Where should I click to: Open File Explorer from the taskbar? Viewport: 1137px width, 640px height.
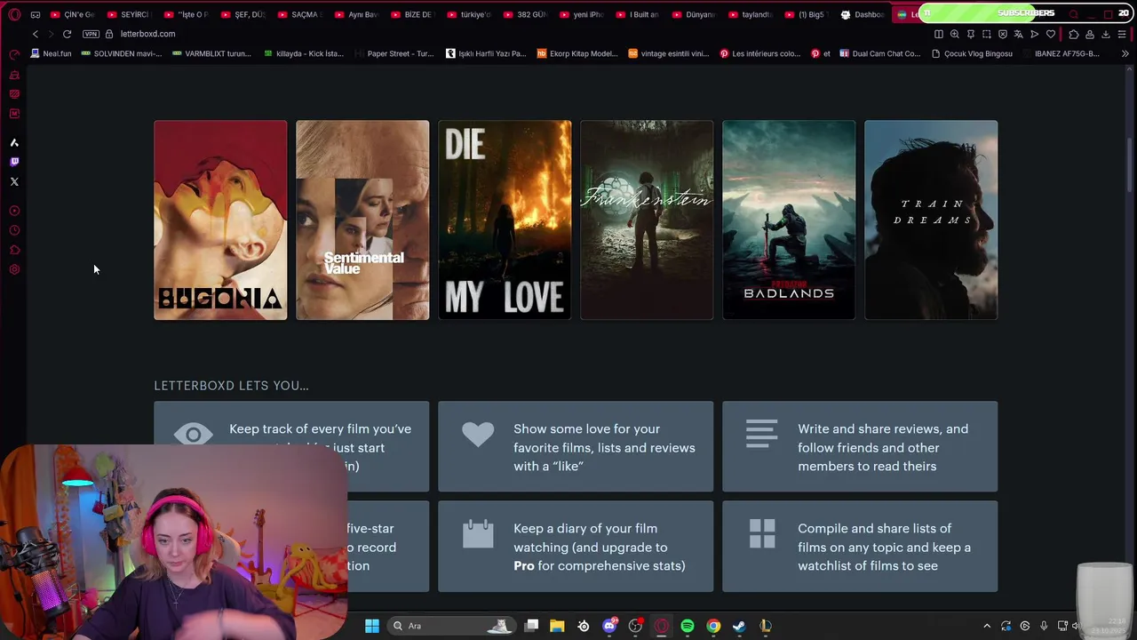(557, 626)
